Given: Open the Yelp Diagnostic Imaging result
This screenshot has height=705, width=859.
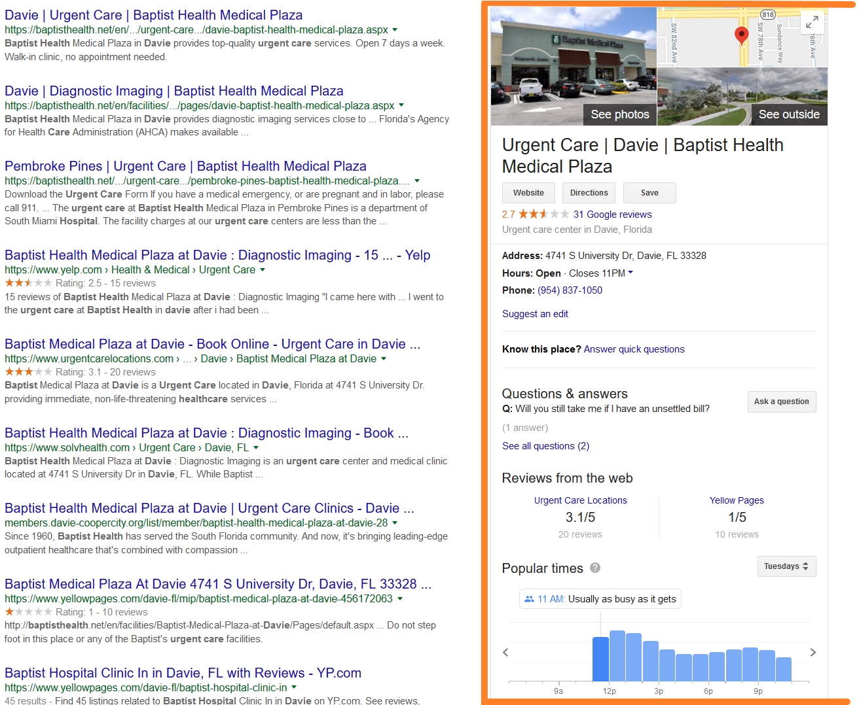Looking at the screenshot, I should tap(217, 255).
